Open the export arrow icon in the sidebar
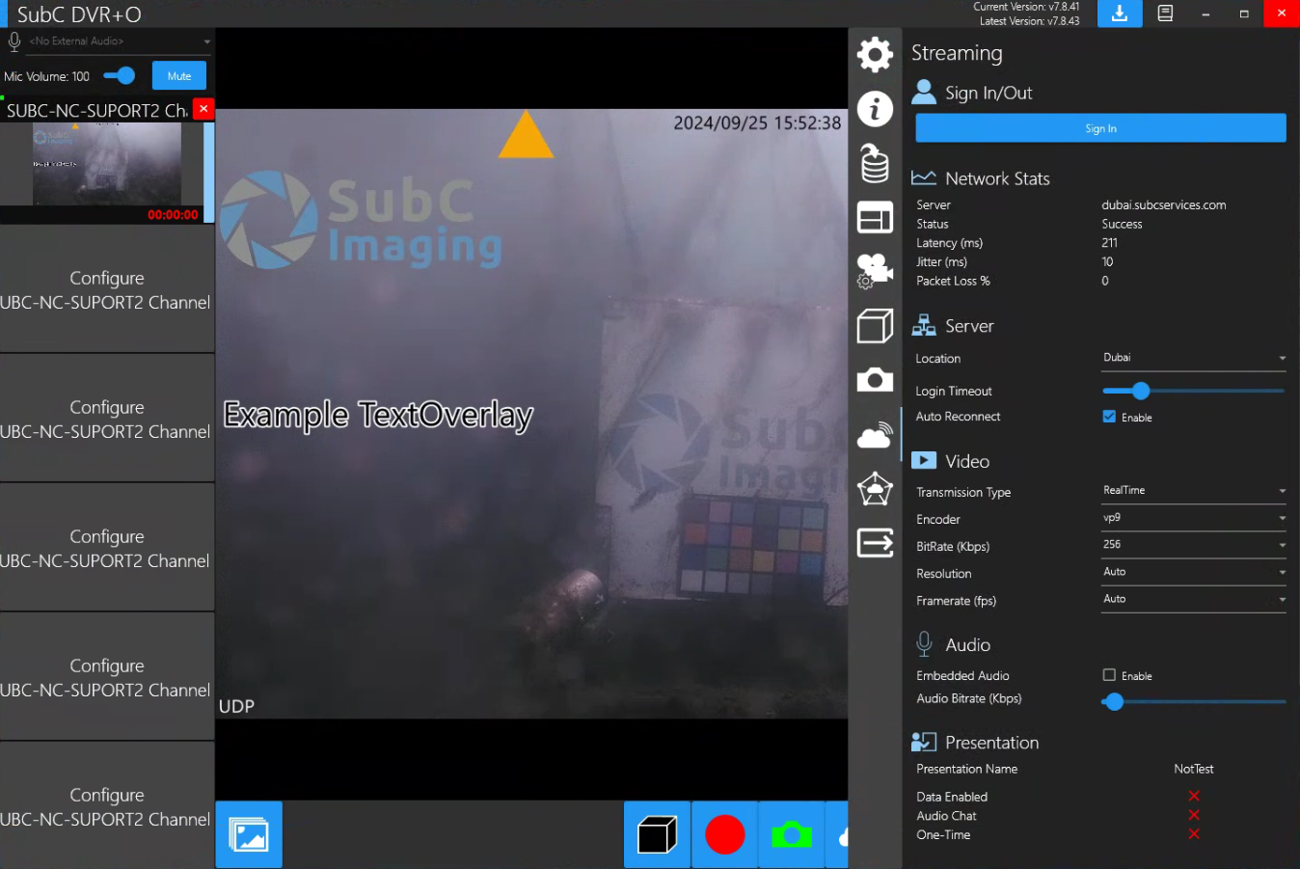This screenshot has height=869, width=1300. pyautogui.click(x=875, y=543)
